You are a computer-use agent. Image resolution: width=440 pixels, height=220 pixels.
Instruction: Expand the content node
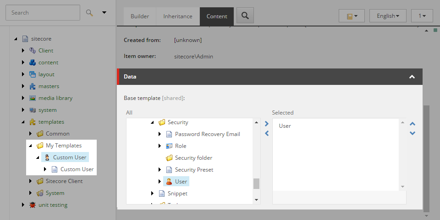tap(23, 63)
